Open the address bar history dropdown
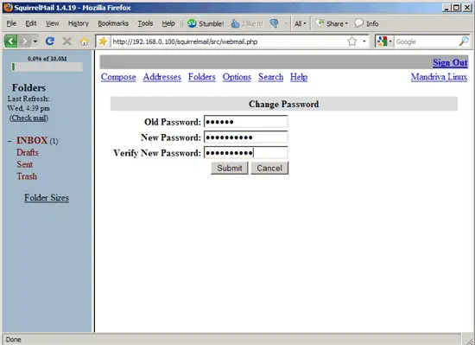 pyautogui.click(x=364, y=42)
